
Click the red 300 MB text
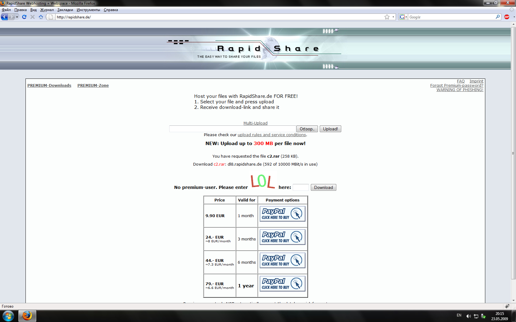point(263,143)
